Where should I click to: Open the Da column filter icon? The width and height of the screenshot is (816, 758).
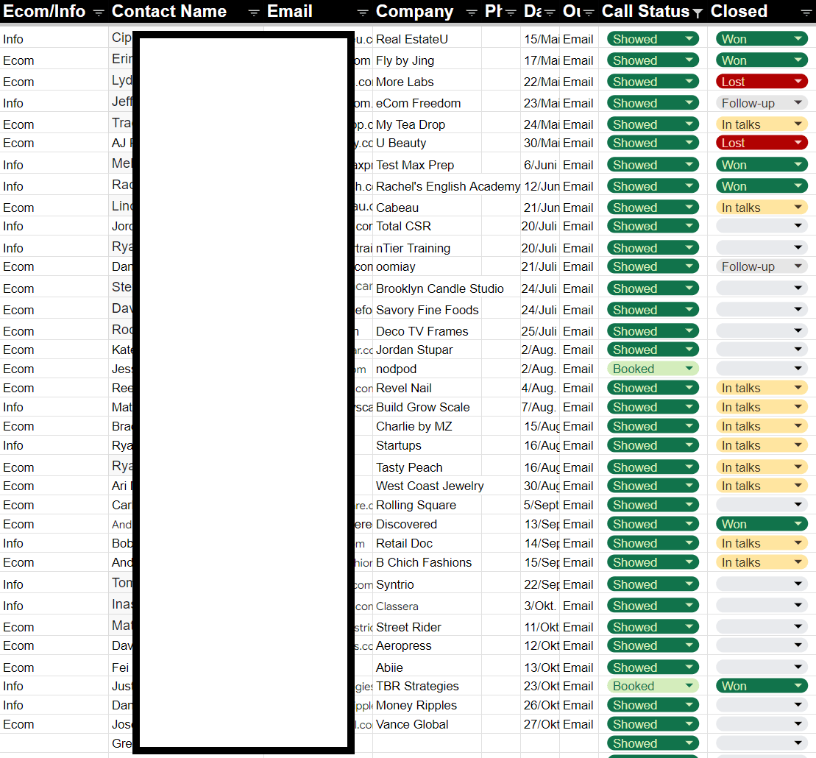coord(549,12)
